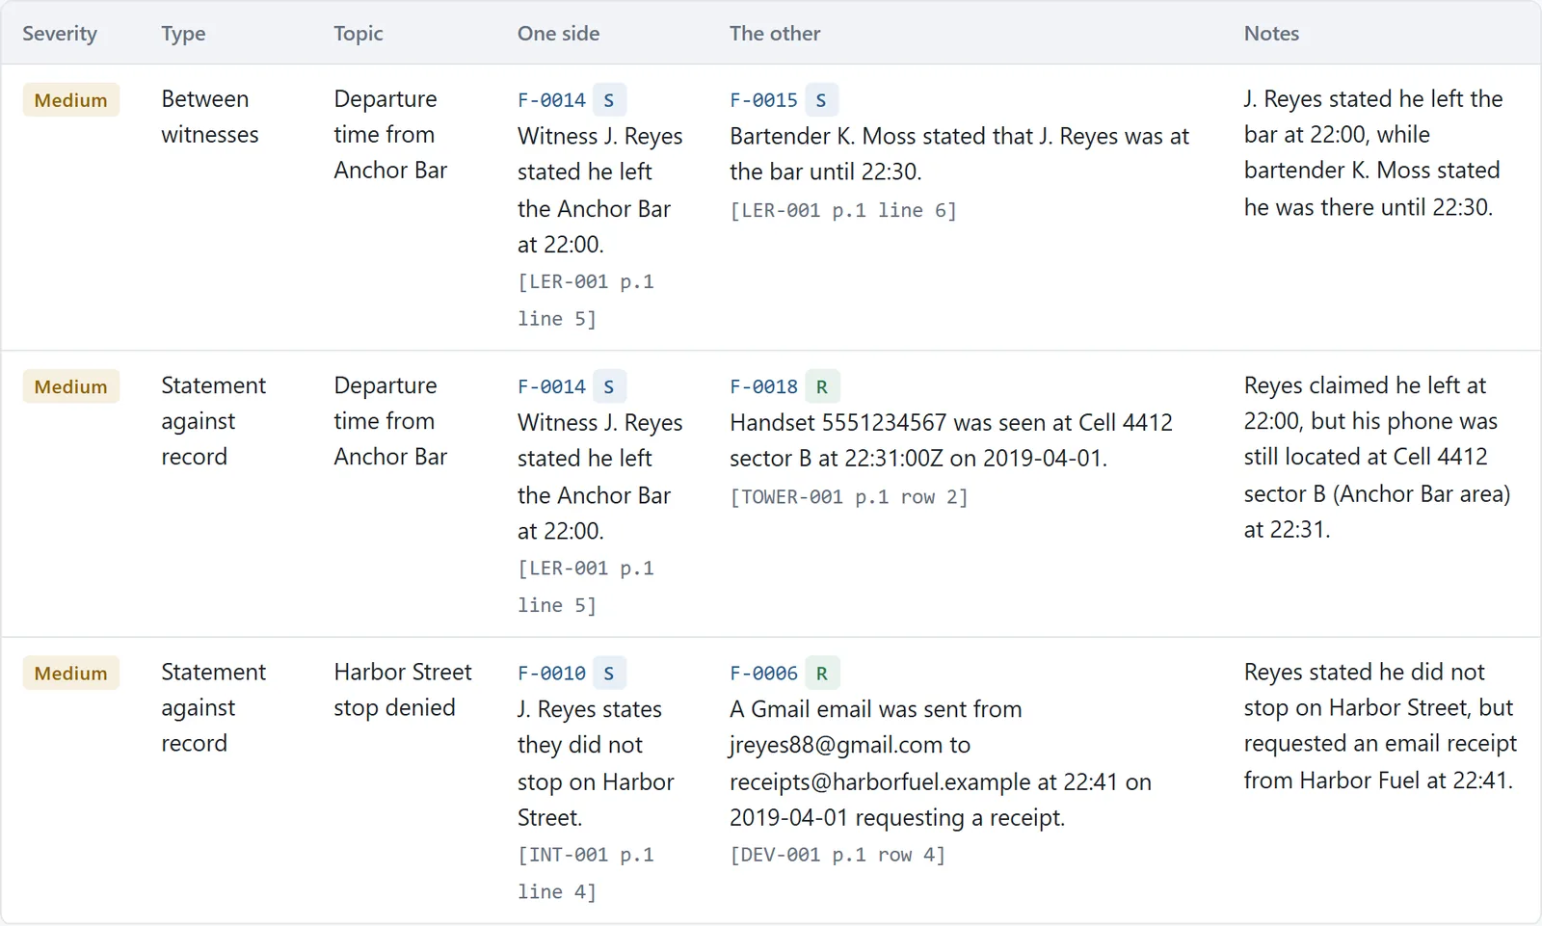
Task: Open fact link F-0015
Action: coord(763,100)
